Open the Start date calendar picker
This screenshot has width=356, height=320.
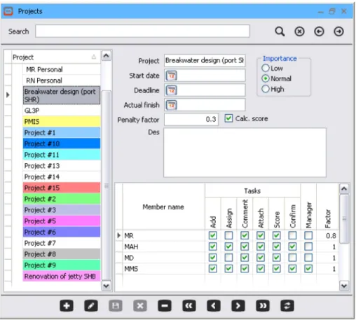pyautogui.click(x=172, y=76)
